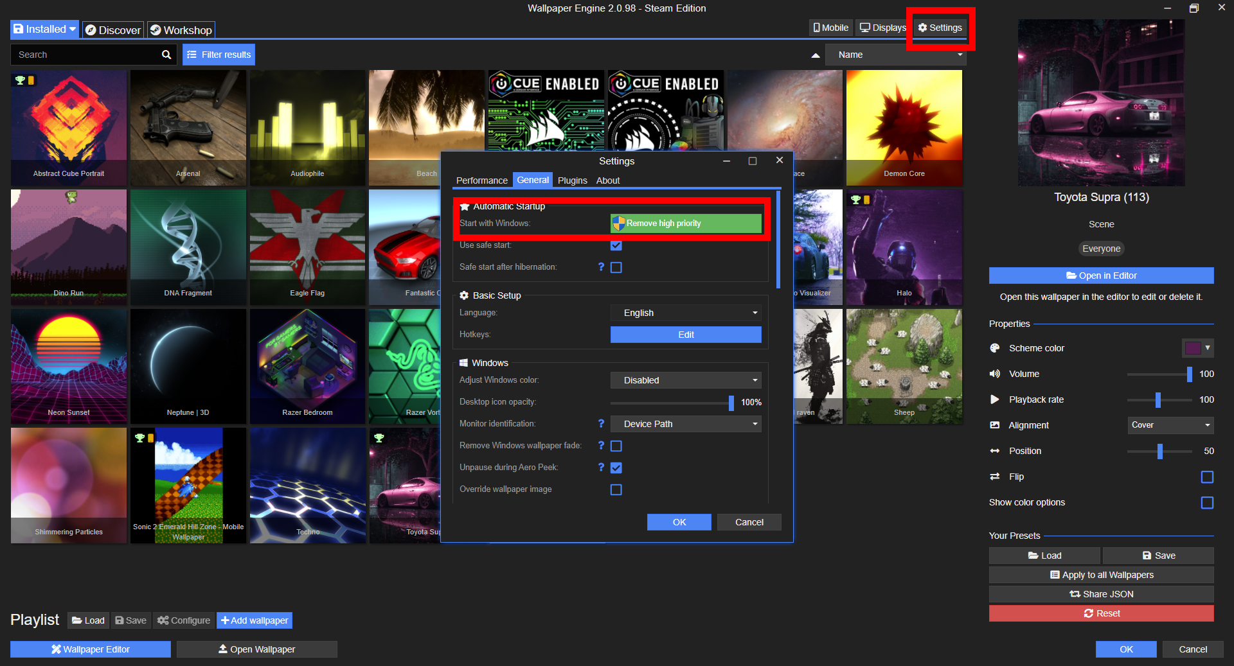The width and height of the screenshot is (1234, 666).
Task: Save the current playlist
Action: 131,620
